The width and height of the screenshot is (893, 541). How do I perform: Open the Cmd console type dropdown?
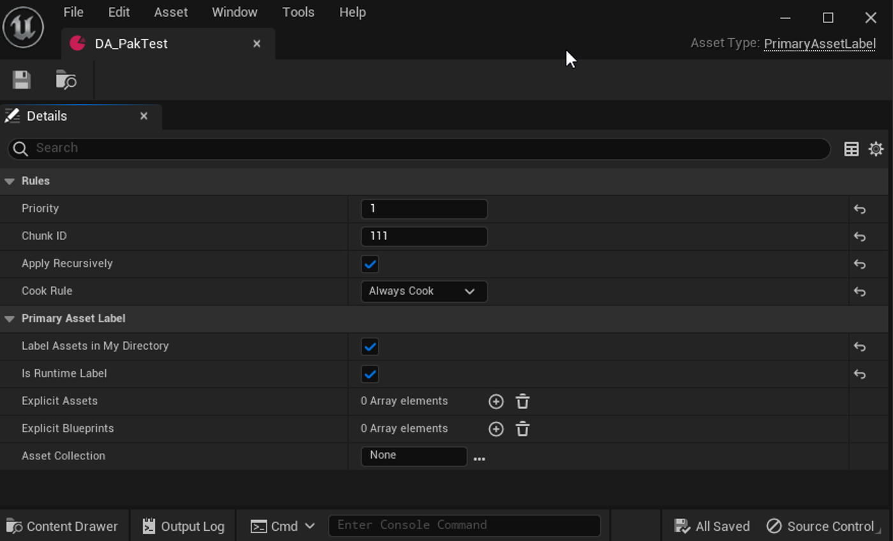(284, 526)
